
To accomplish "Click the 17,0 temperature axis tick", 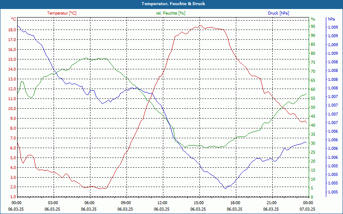I will click(12, 39).
